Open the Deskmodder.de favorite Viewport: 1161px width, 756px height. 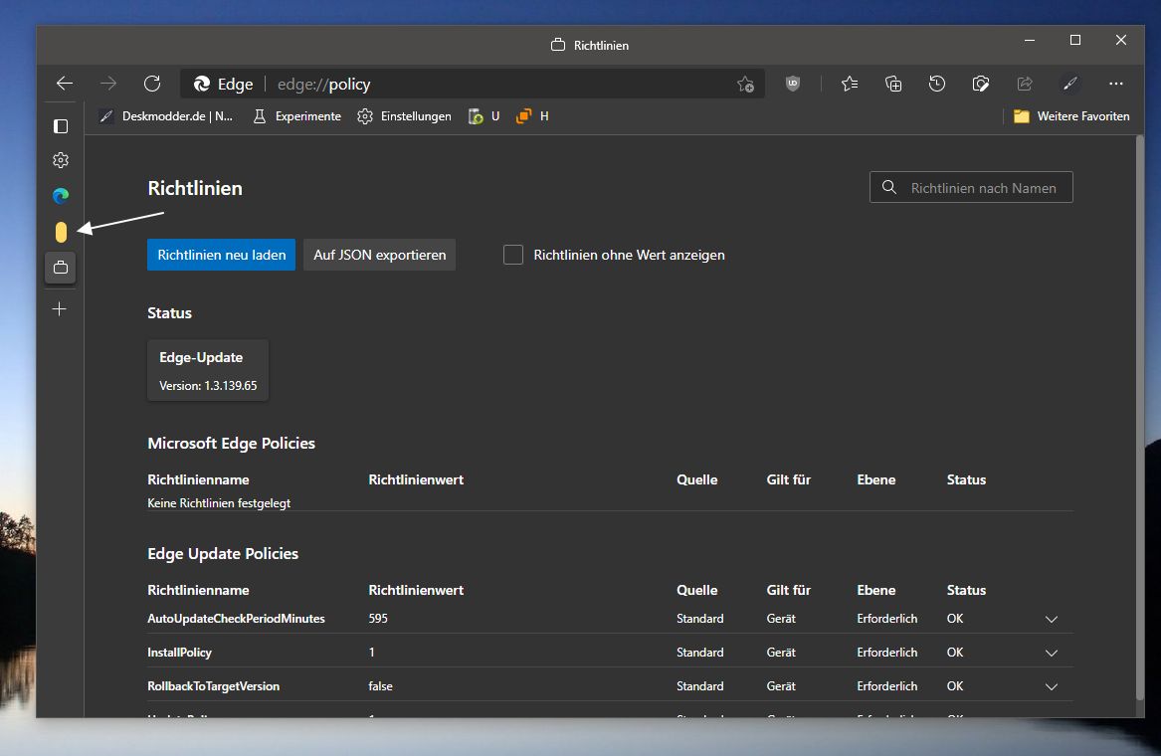(x=166, y=116)
